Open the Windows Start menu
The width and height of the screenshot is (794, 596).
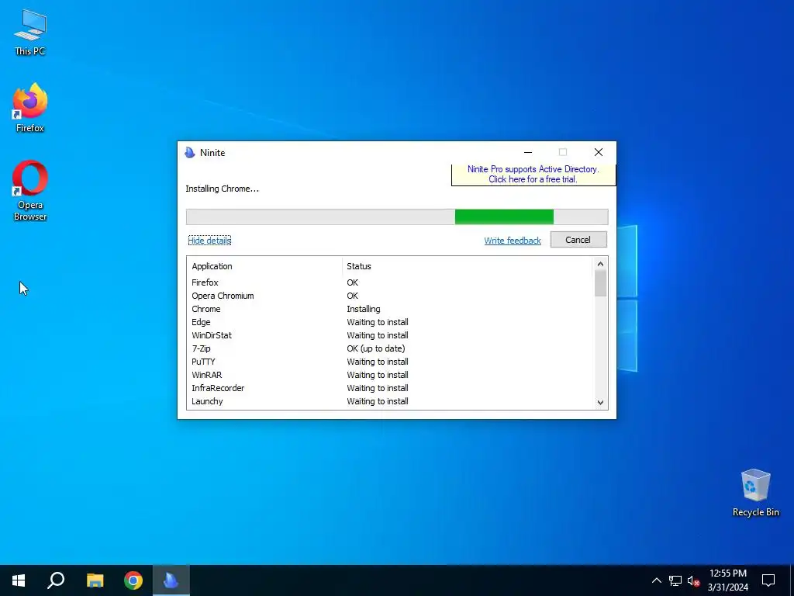pos(19,580)
